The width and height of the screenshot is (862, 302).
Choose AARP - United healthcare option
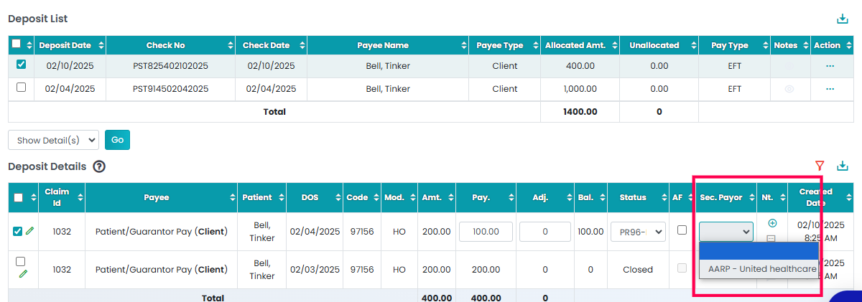click(761, 270)
